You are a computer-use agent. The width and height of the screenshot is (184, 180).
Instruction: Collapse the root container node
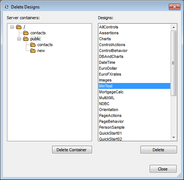click(12, 27)
